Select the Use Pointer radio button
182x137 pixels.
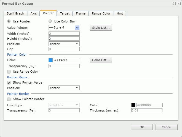click(9, 21)
